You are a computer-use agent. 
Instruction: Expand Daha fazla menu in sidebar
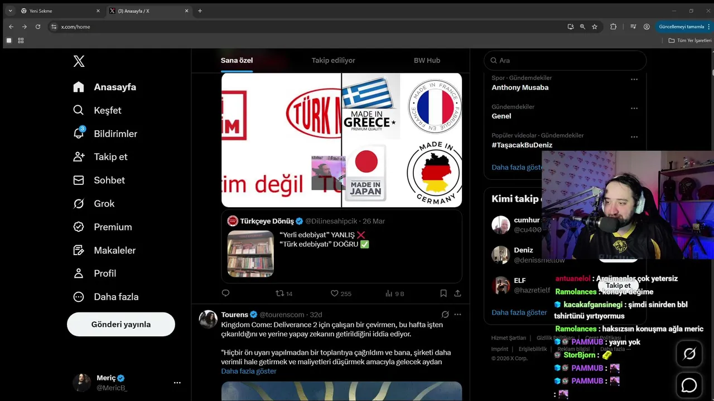tap(105, 297)
